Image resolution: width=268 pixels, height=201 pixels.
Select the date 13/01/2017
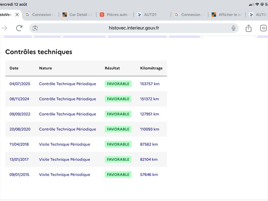click(x=19, y=159)
